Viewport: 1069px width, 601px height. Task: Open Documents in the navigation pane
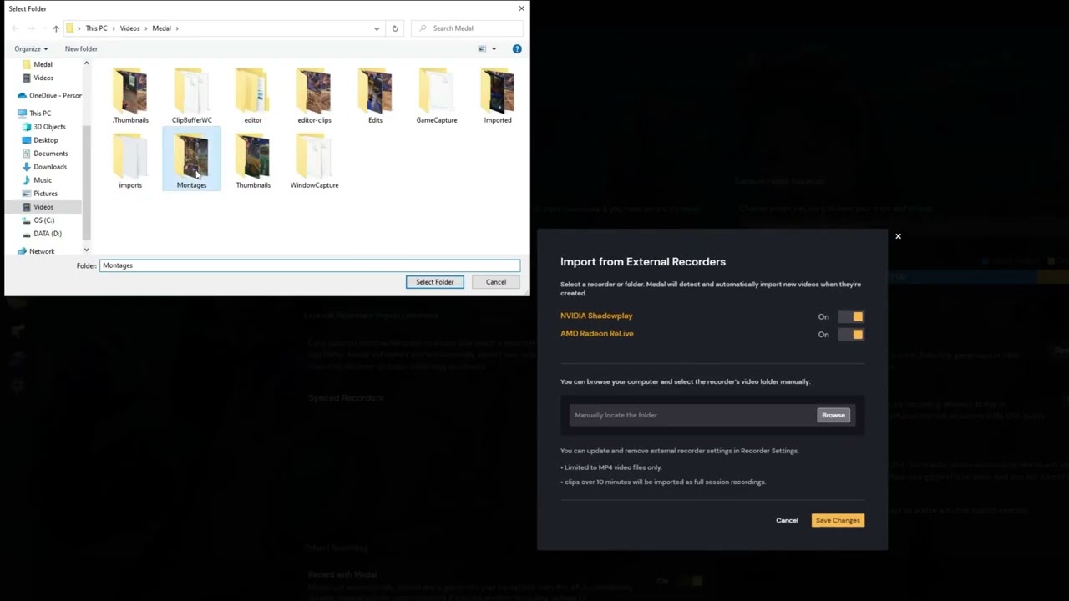point(50,154)
